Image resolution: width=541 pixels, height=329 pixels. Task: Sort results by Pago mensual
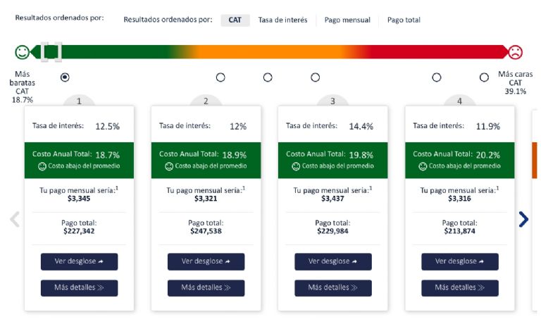pos(347,20)
